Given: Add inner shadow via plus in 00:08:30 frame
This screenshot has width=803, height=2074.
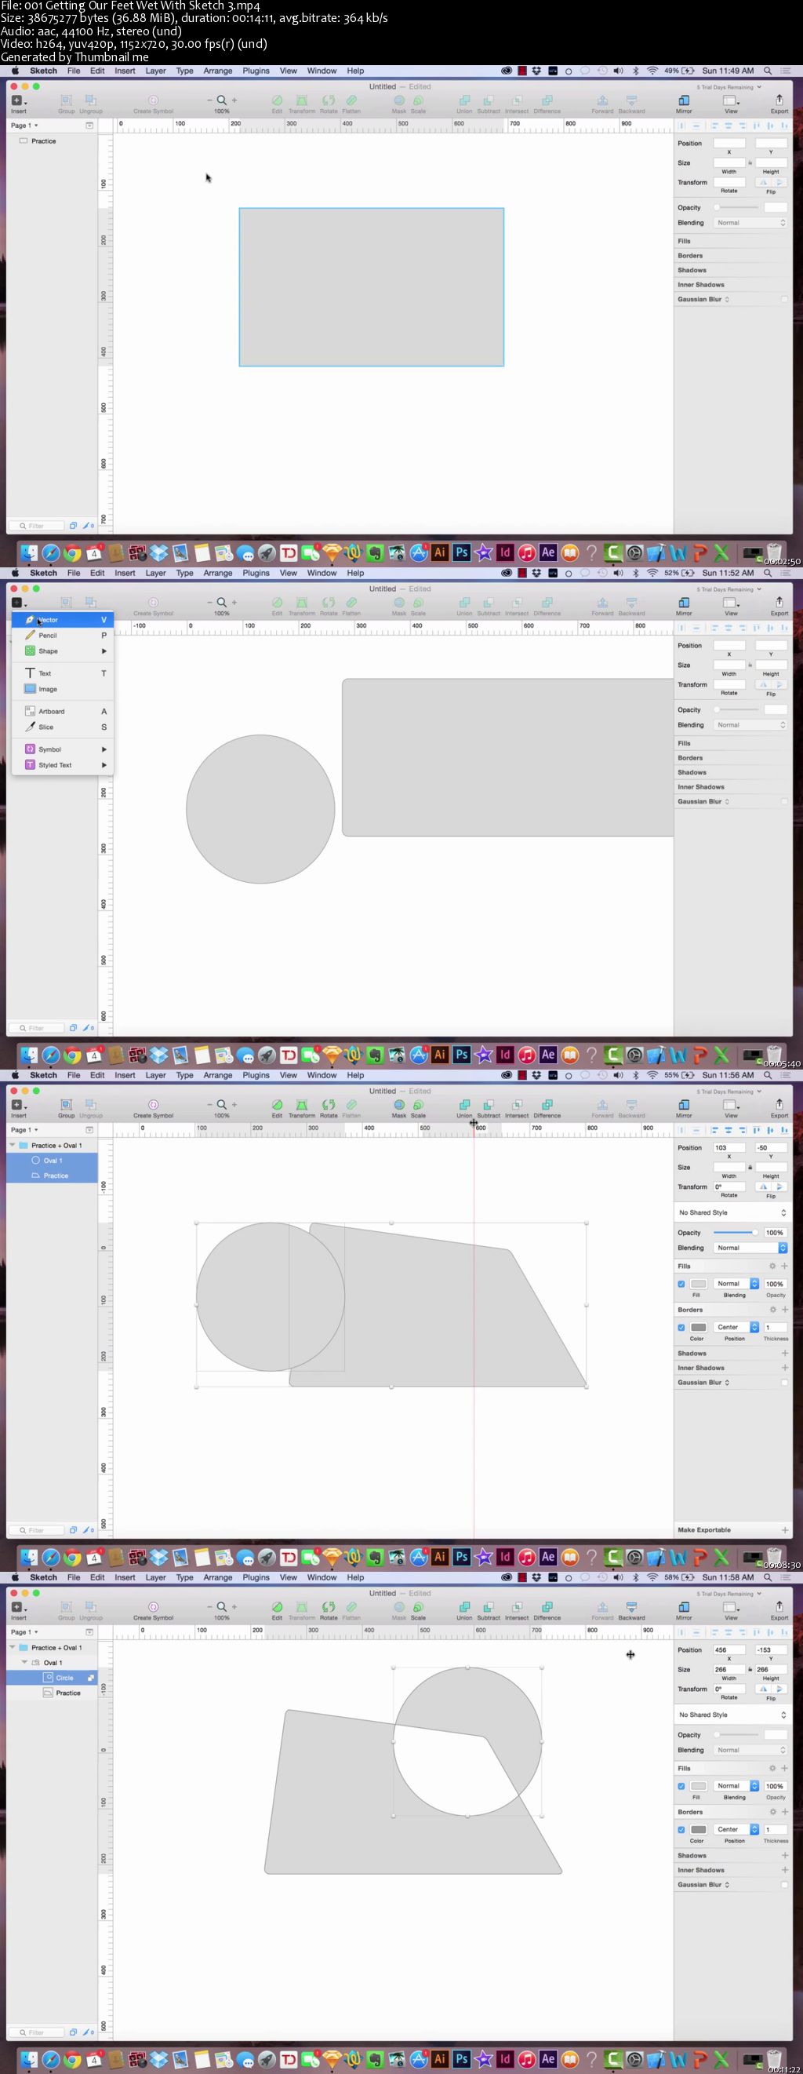Looking at the screenshot, I should pyautogui.click(x=784, y=1368).
